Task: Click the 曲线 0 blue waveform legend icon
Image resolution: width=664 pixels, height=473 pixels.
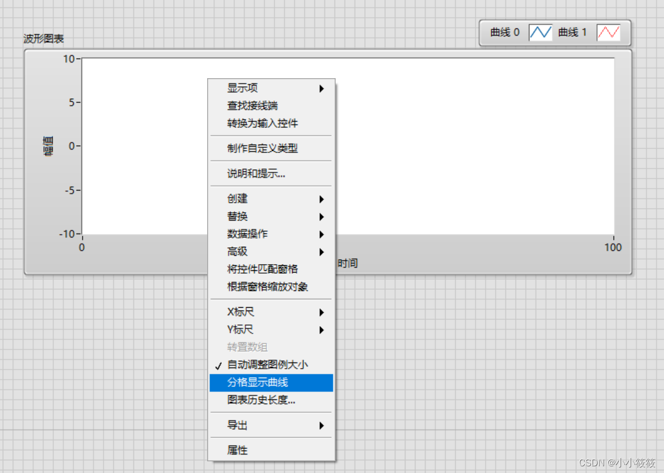Action: [540, 32]
